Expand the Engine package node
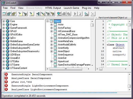The image size is (133, 99). pos(4,24)
